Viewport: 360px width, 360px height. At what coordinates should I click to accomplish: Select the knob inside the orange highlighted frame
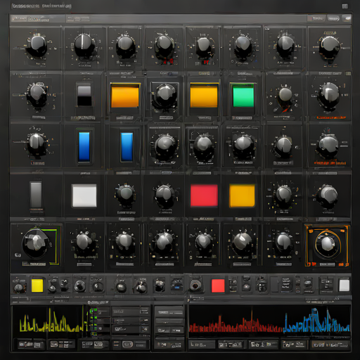(x=327, y=244)
